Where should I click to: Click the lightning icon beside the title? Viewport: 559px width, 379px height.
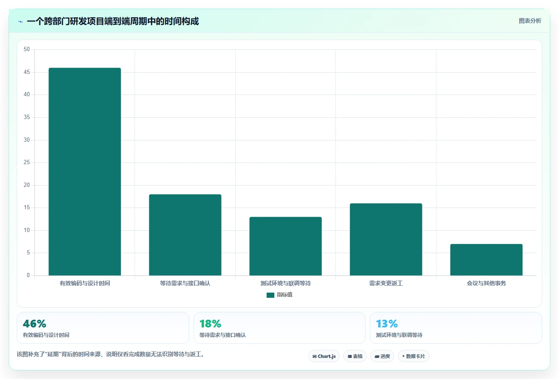click(x=20, y=21)
